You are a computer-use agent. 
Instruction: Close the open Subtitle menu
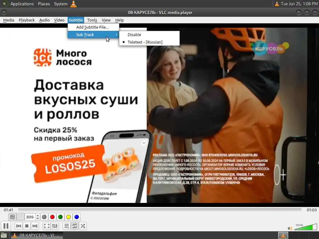point(76,20)
